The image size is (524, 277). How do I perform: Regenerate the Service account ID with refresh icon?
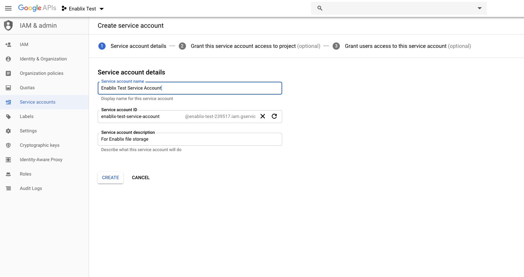tap(274, 116)
